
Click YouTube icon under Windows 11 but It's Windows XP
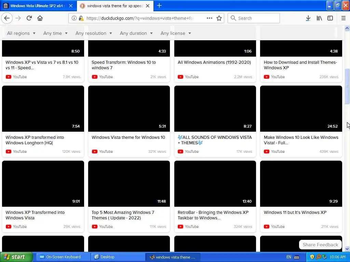point(267,227)
